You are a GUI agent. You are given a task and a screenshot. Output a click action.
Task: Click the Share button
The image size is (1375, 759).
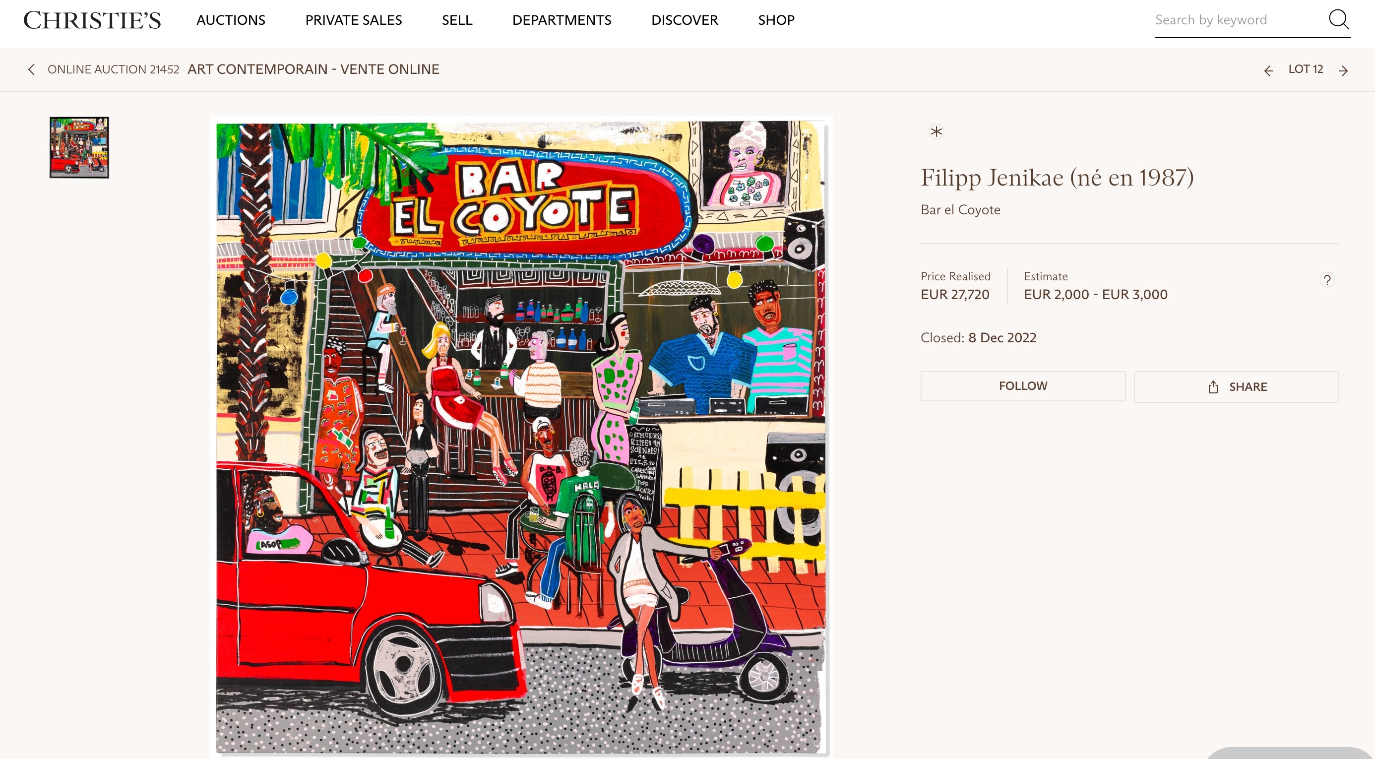pyautogui.click(x=1236, y=386)
